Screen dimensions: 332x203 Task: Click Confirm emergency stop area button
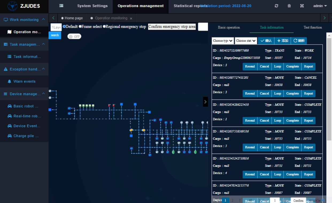[x=172, y=27]
